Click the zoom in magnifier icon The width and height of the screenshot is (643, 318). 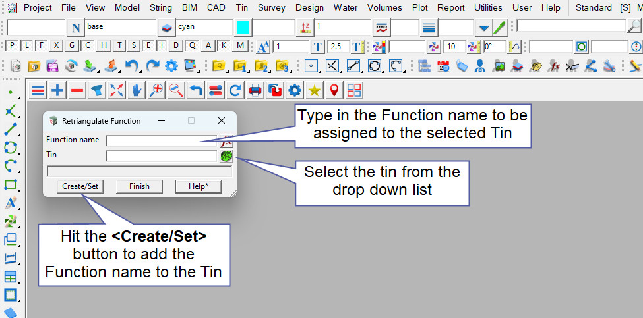click(156, 90)
